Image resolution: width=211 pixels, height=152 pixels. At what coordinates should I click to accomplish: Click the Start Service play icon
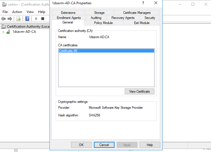click(x=36, y=19)
